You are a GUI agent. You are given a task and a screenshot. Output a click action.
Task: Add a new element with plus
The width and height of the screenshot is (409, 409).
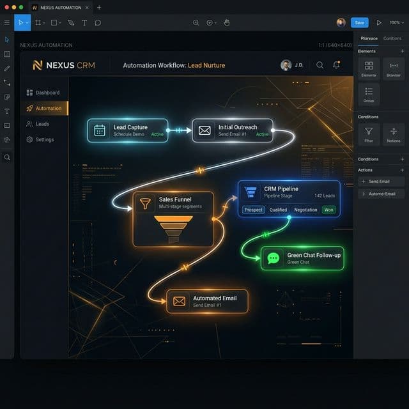(x=402, y=51)
